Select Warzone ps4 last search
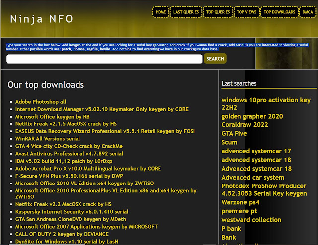The width and height of the screenshot is (318, 245). pyautogui.click(x=240, y=202)
